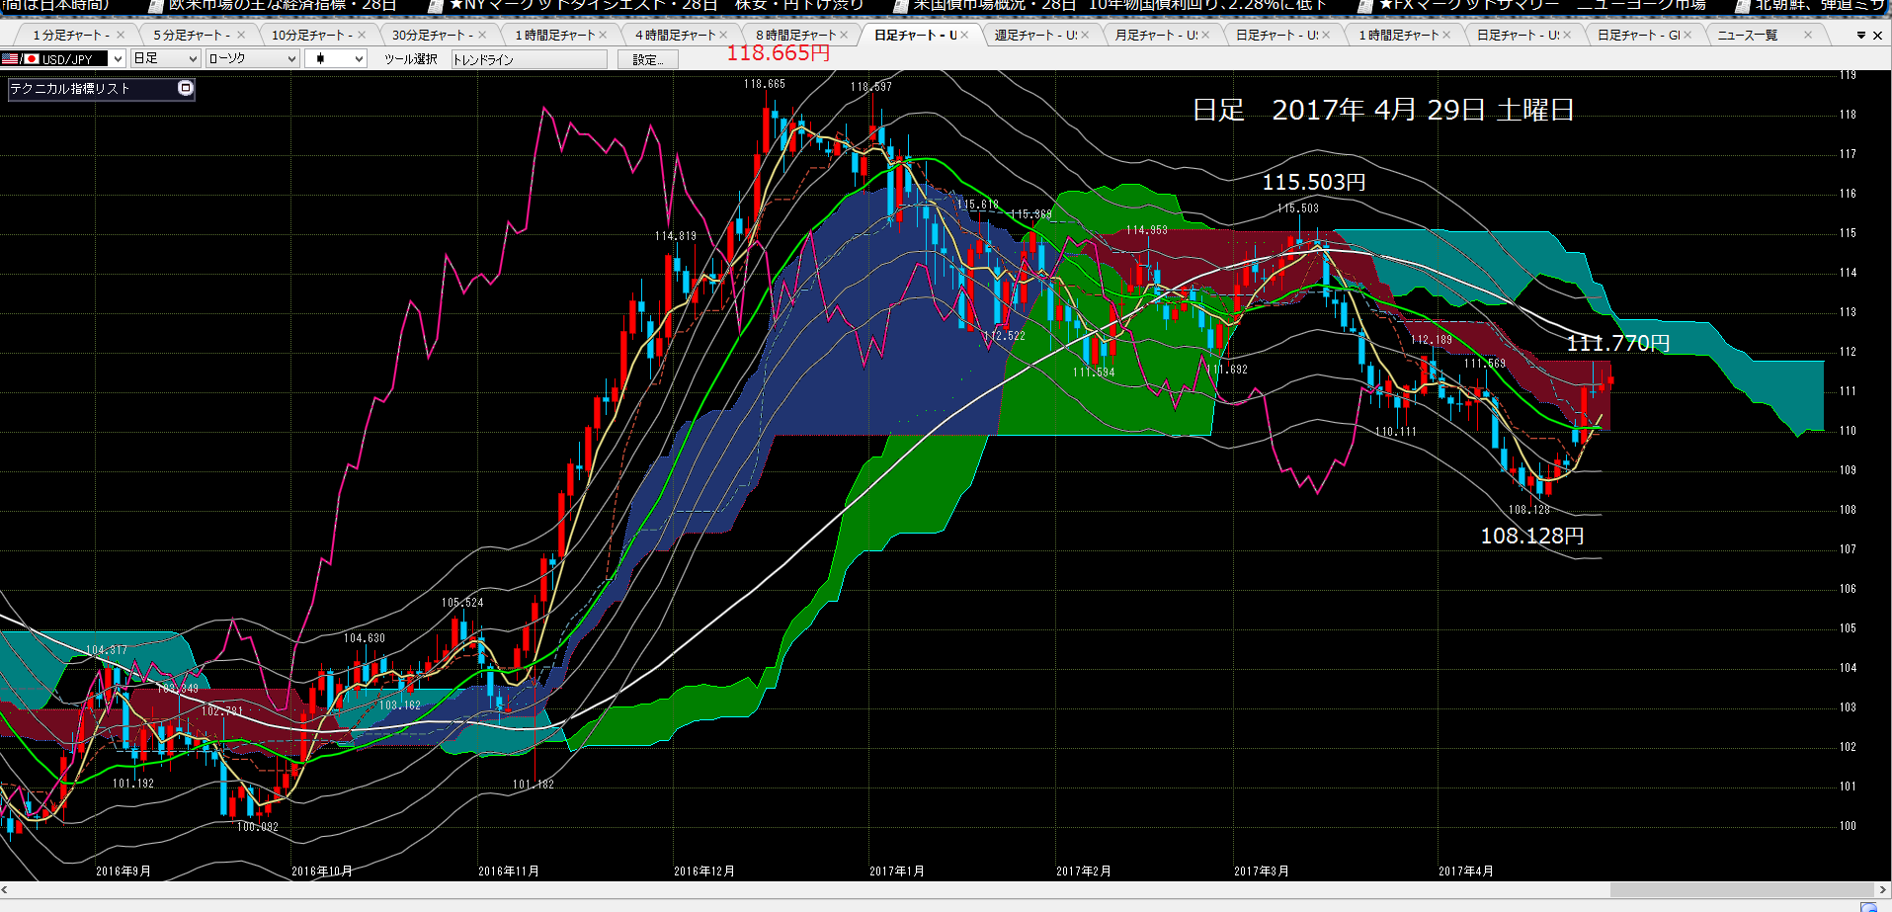The image size is (1892, 912).
Task: Close the 週足チャート tab
Action: coord(1085,35)
